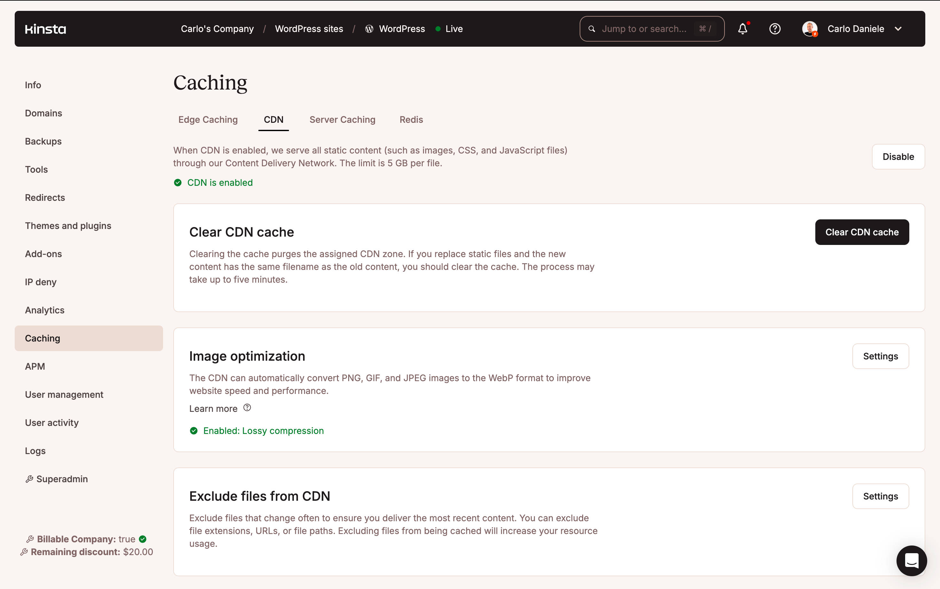940x589 pixels.
Task: Select the Redis caching tab
Action: click(411, 119)
